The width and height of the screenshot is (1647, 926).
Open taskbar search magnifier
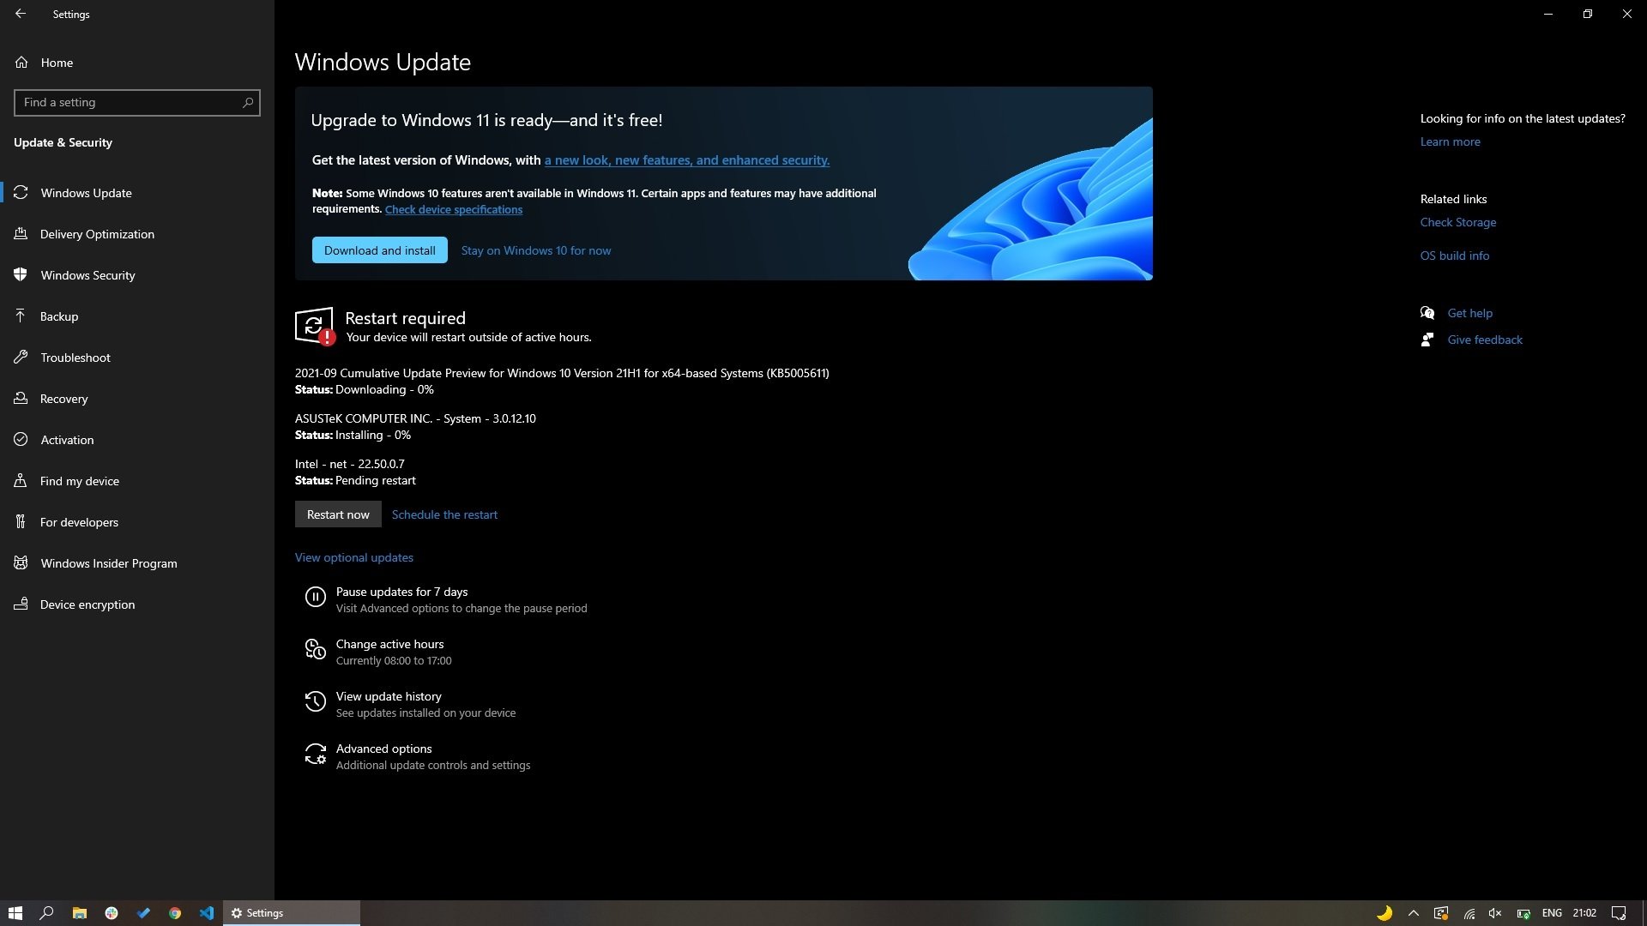click(x=47, y=913)
